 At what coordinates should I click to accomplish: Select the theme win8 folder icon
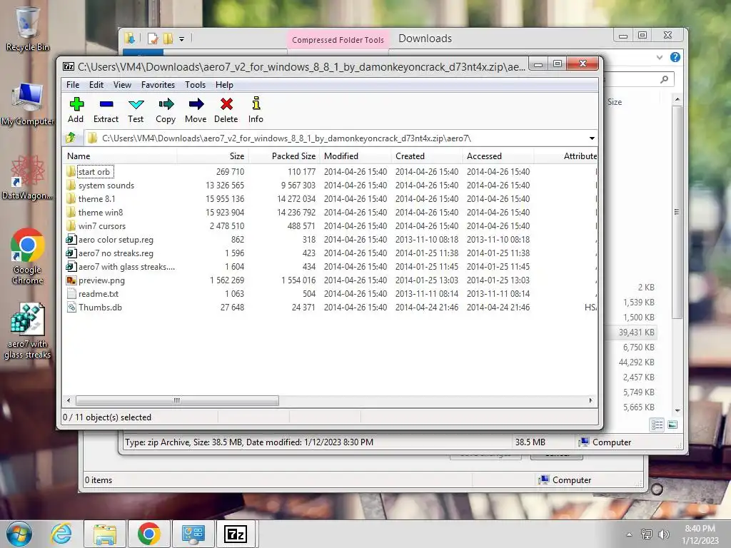coord(71,212)
